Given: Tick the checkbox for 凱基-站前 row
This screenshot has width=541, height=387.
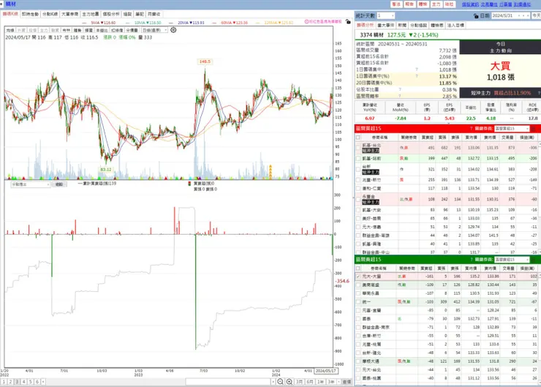Looking at the screenshot, I should pyautogui.click(x=358, y=159).
